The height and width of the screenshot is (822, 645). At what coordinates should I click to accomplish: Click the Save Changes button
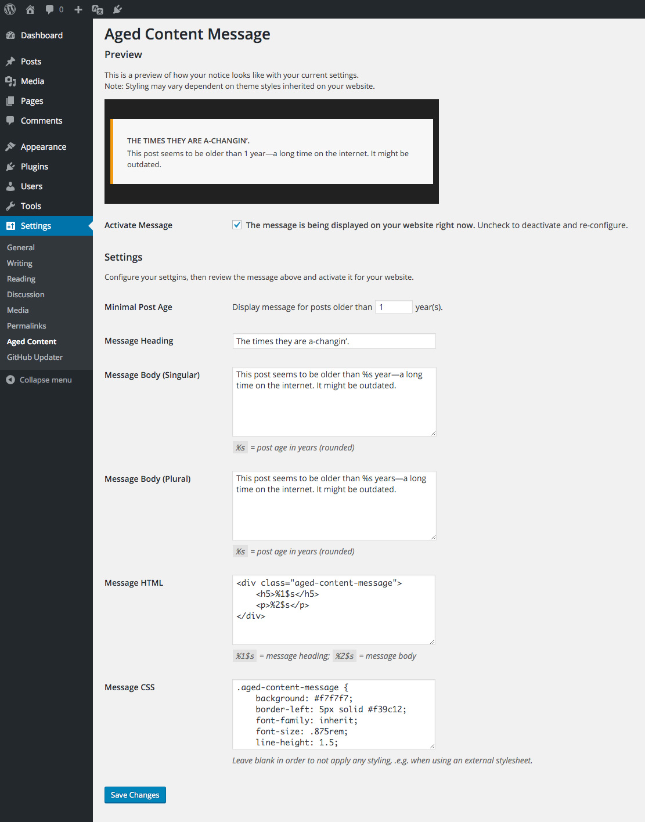(135, 795)
